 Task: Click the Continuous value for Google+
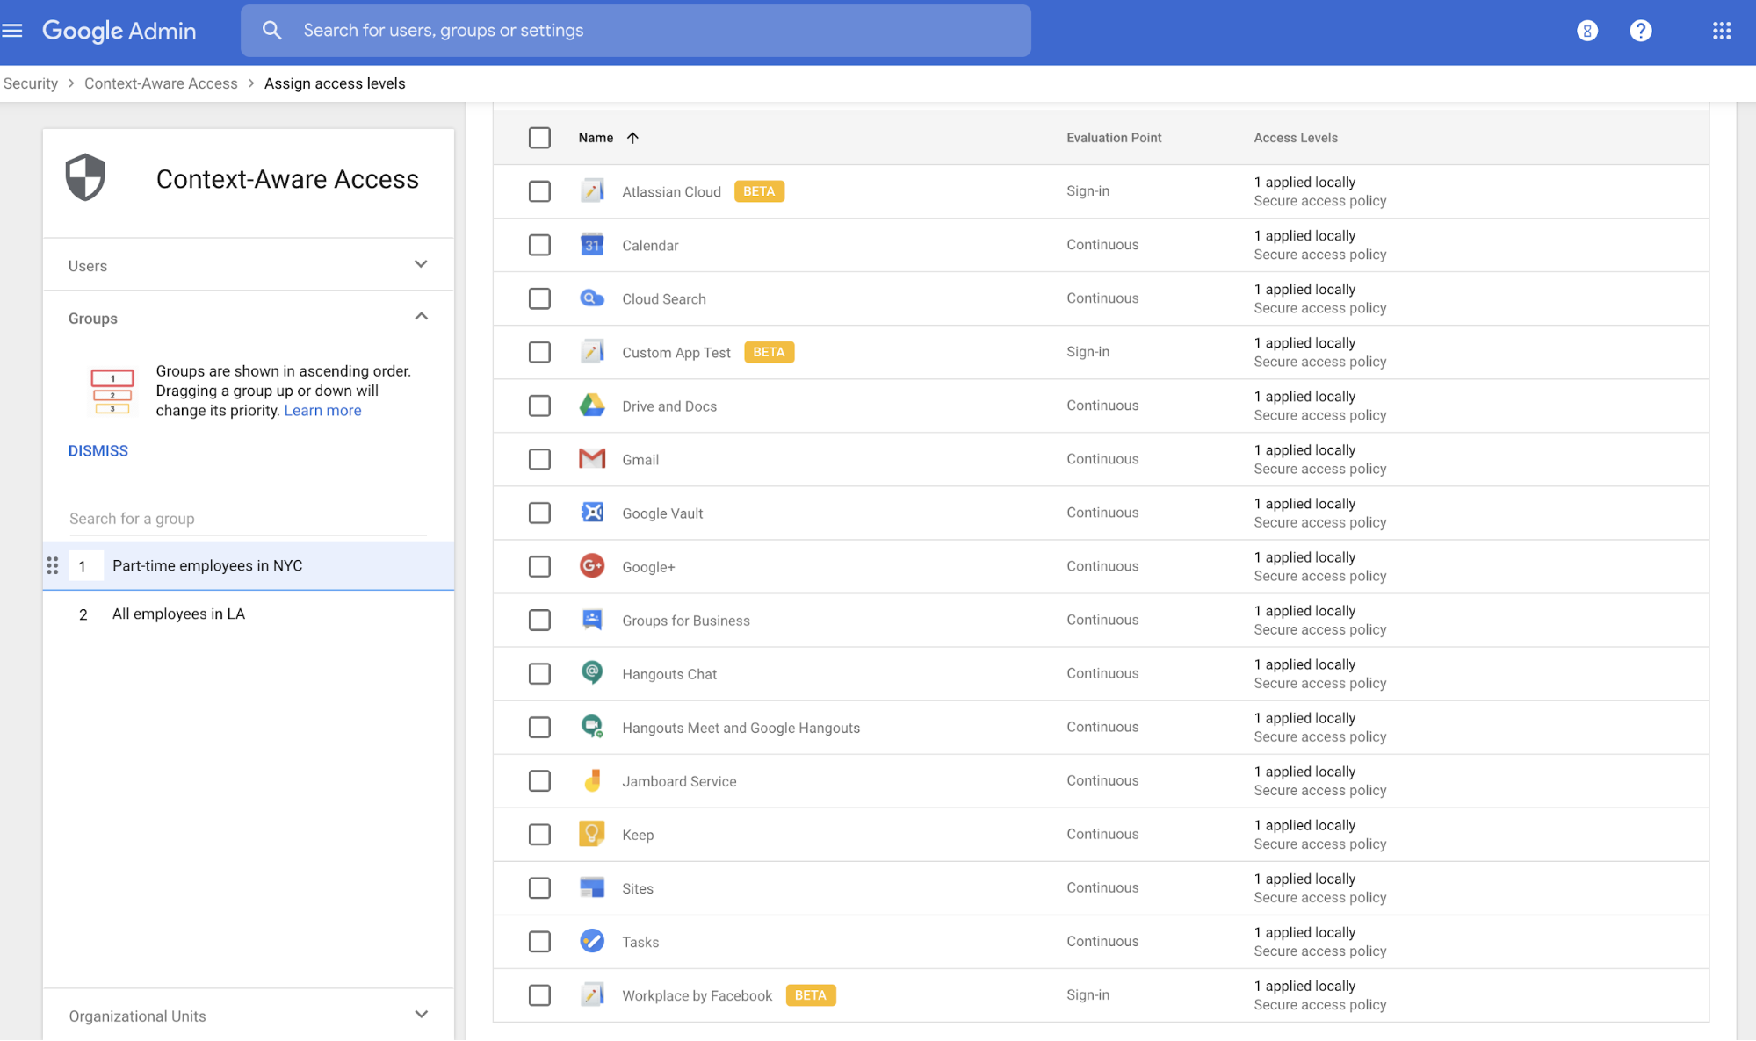[x=1102, y=566]
